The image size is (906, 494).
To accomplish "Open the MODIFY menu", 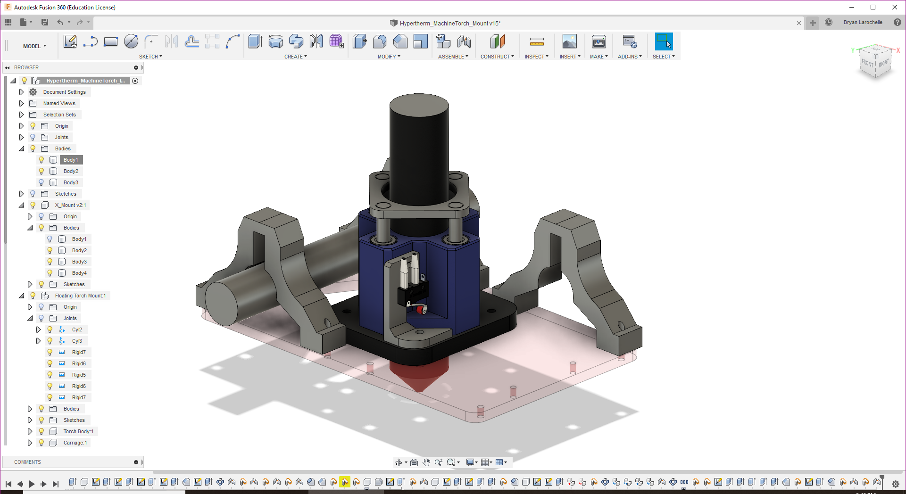I will click(389, 57).
